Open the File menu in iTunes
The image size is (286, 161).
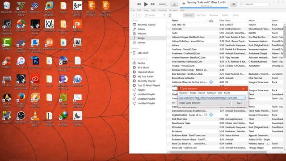point(133,10)
